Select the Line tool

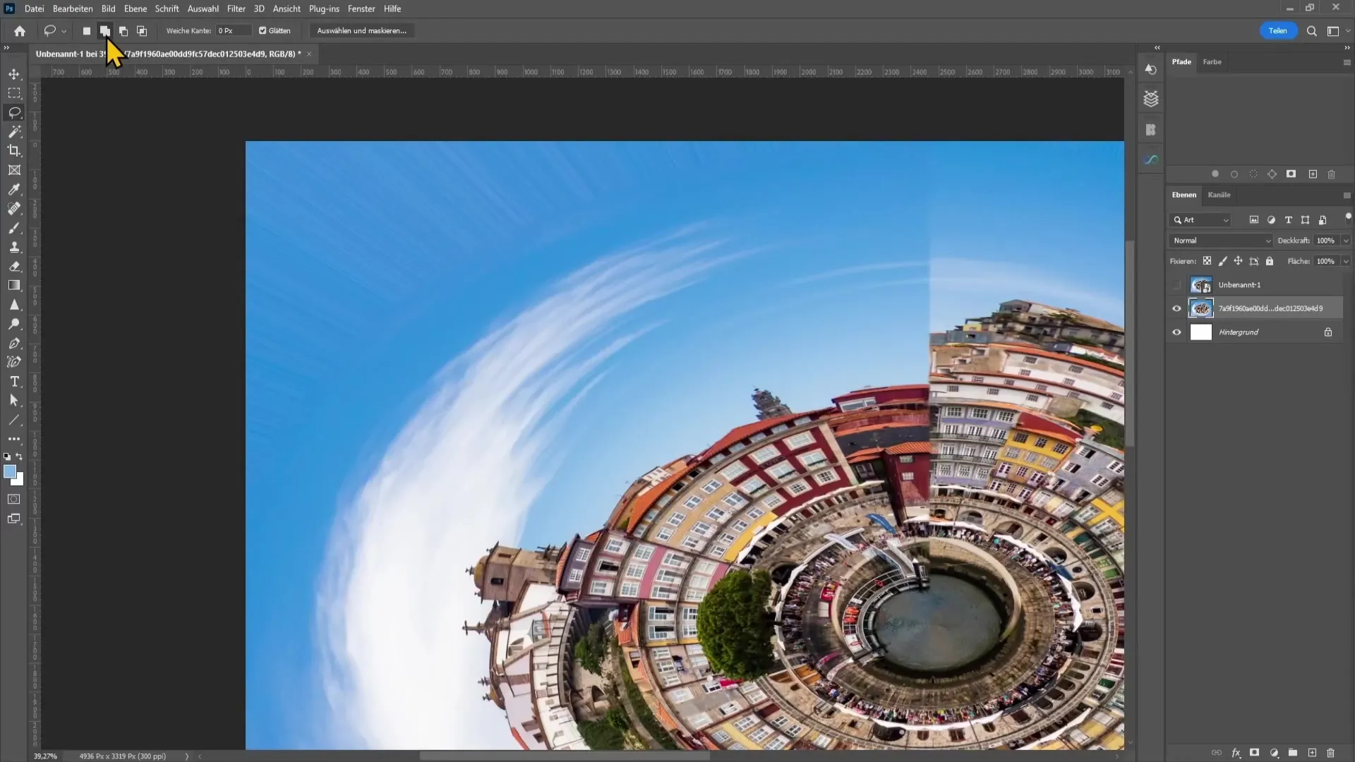pyautogui.click(x=14, y=420)
